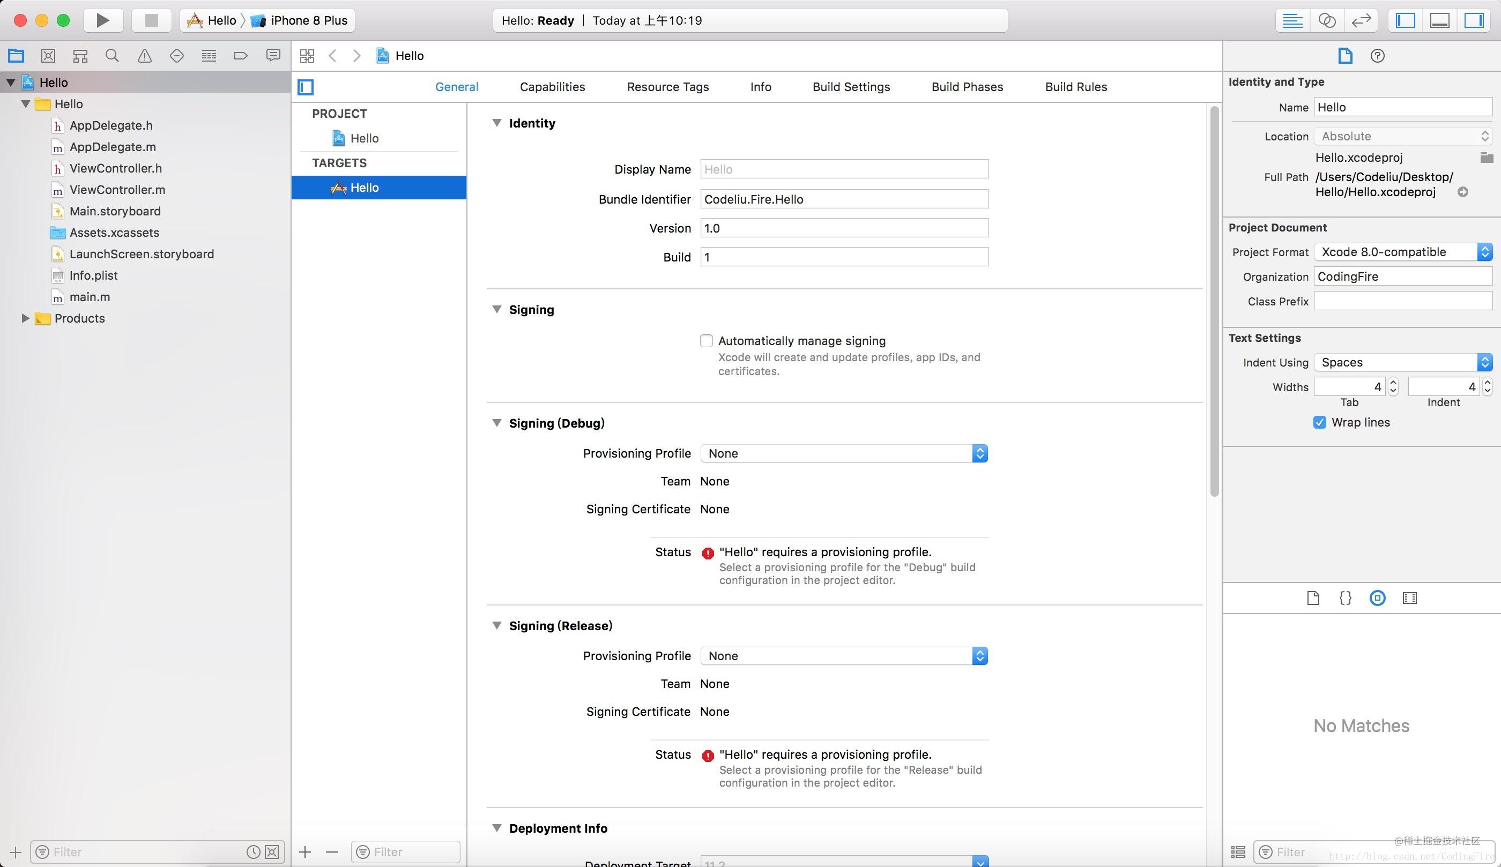Show the Symbol navigator
The width and height of the screenshot is (1501, 867).
coord(80,56)
